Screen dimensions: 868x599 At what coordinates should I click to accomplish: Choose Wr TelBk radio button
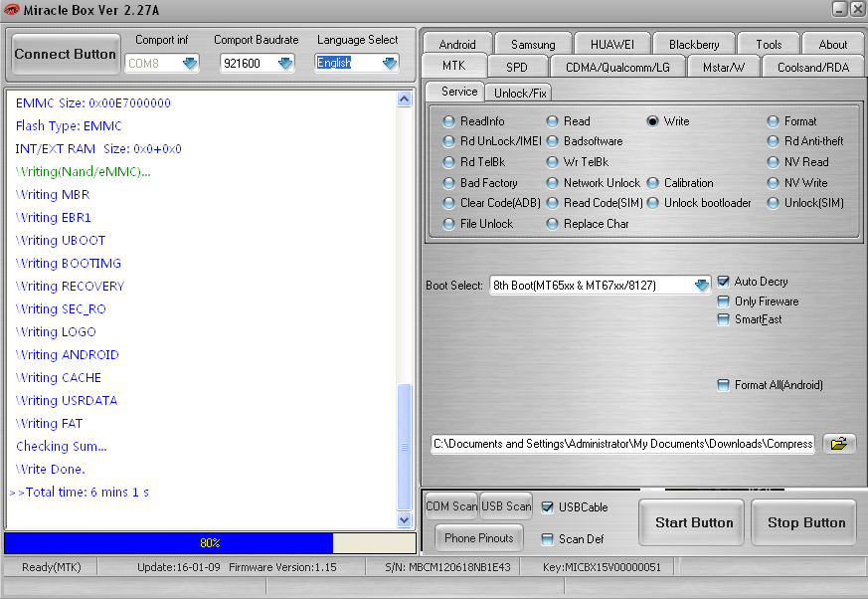pyautogui.click(x=552, y=162)
